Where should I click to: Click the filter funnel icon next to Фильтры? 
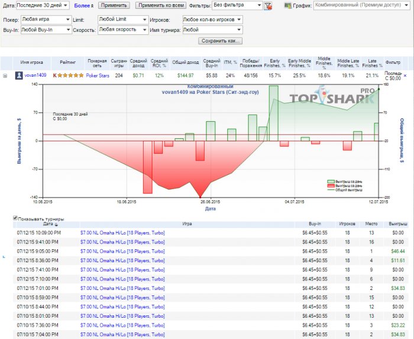coord(269,6)
